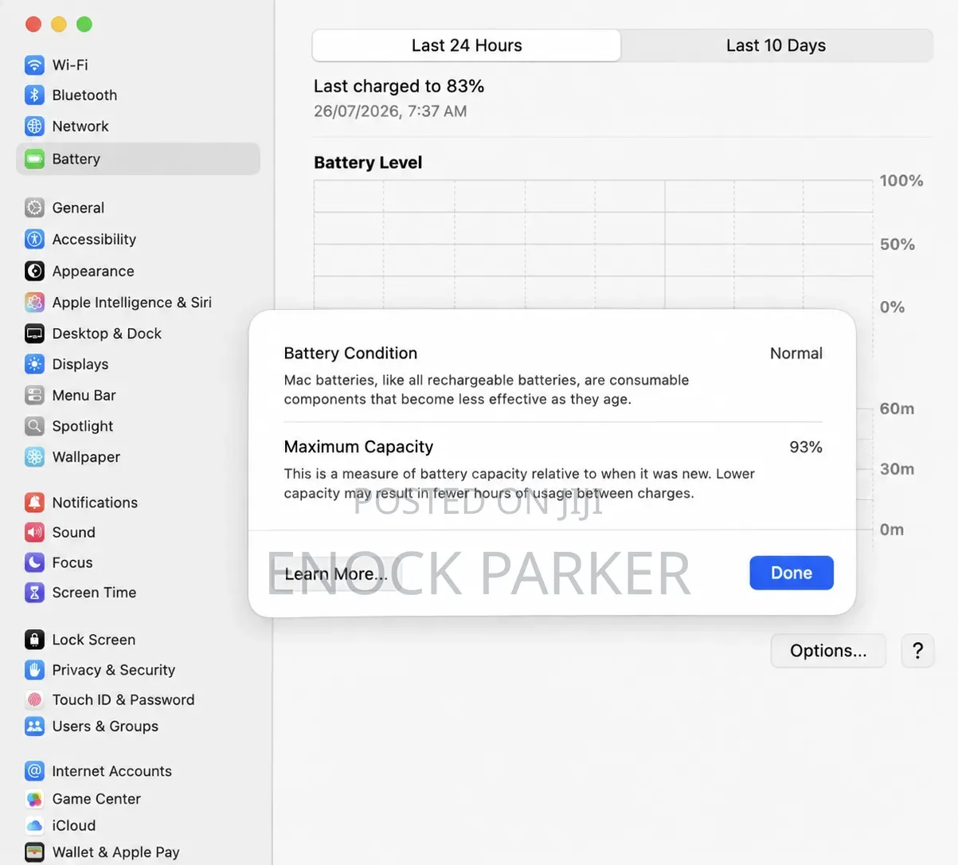Image resolution: width=958 pixels, height=865 pixels.
Task: Click the Sound speaker icon
Action: (34, 532)
